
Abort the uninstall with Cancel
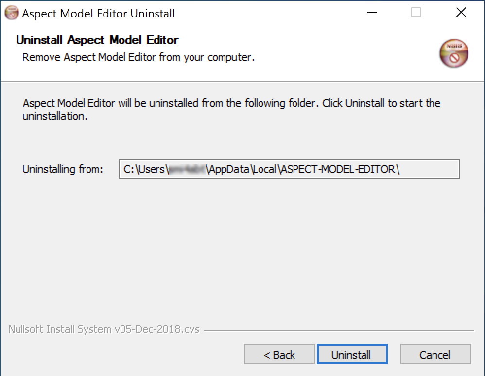435,355
